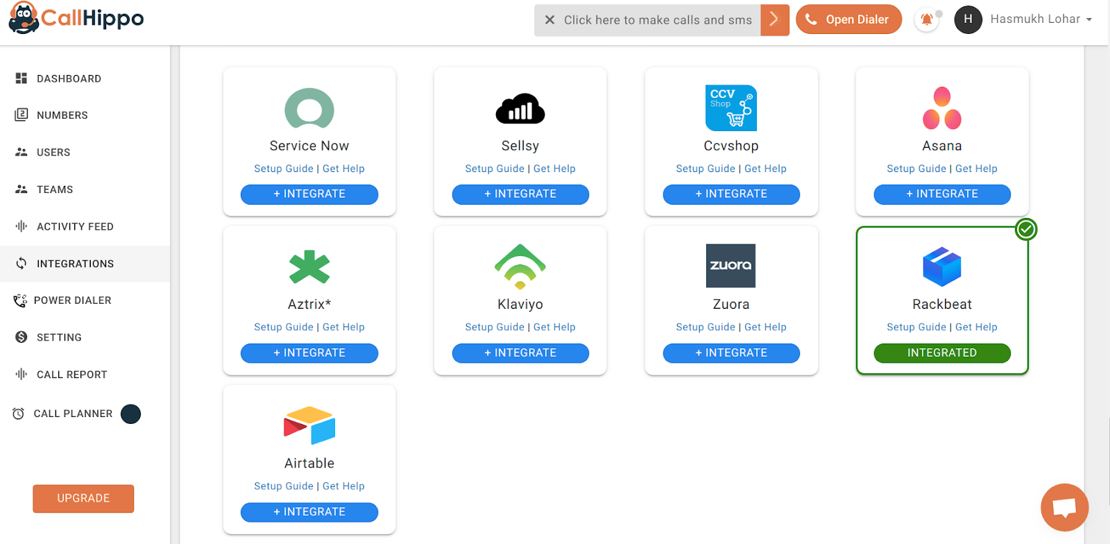This screenshot has width=1110, height=544.
Task: Open the Dashboard menu item
Action: 85,78
